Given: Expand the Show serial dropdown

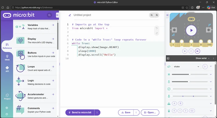Looking at the screenshot, I should pyautogui.click(x=202, y=58).
